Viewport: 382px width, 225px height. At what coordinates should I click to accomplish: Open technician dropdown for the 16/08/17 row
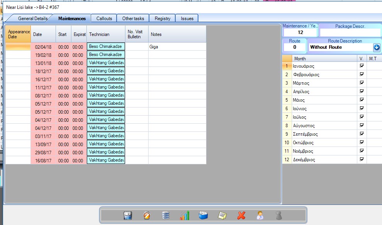pyautogui.click(x=106, y=160)
